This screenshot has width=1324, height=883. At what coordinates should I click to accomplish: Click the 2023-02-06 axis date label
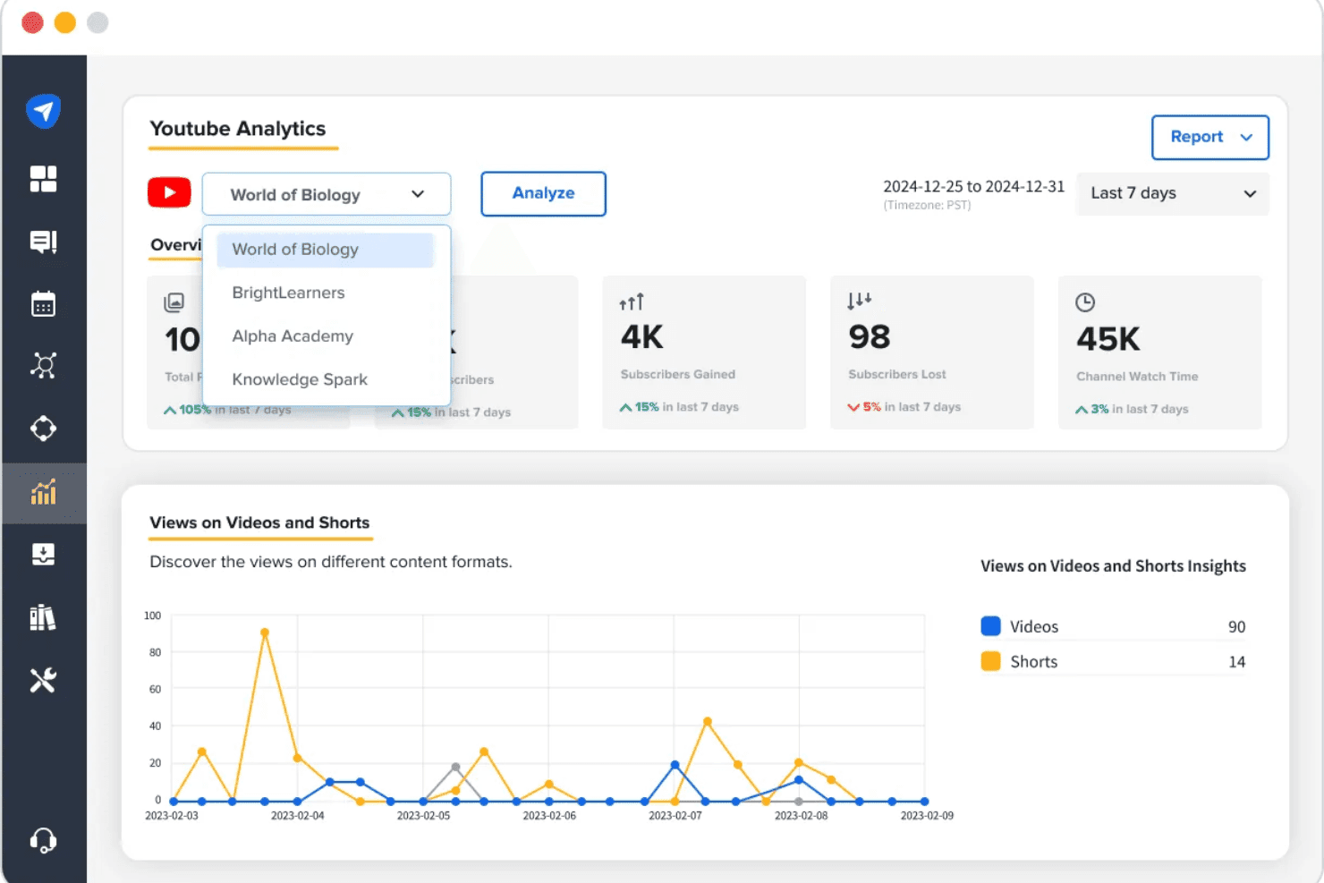tap(549, 816)
